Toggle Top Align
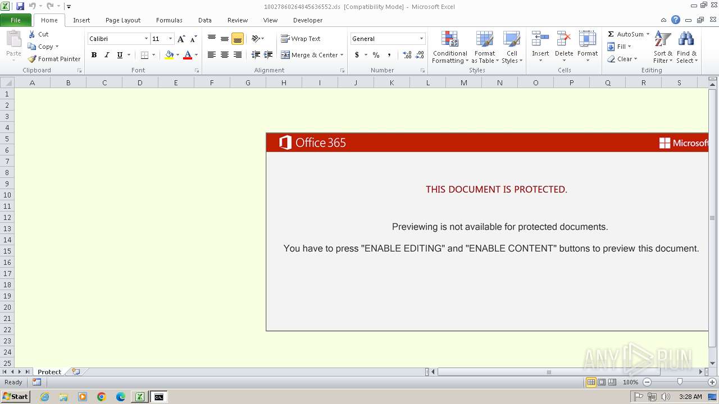This screenshot has height=404, width=719. tap(212, 39)
